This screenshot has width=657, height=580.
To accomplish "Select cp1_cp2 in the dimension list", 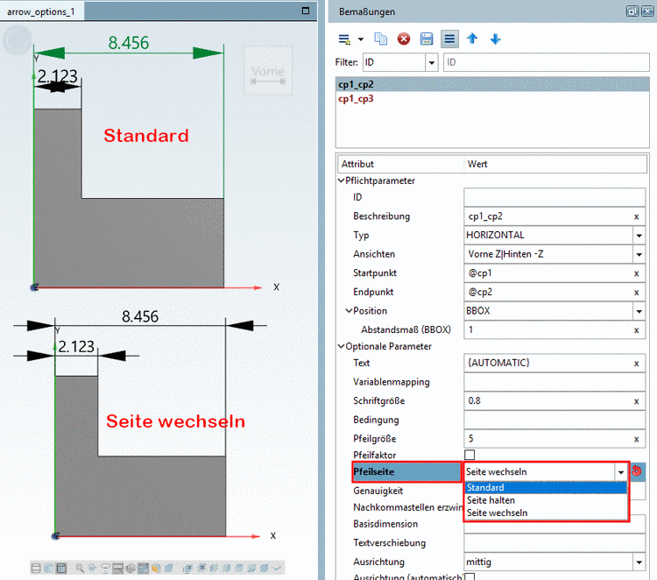I will [x=492, y=85].
